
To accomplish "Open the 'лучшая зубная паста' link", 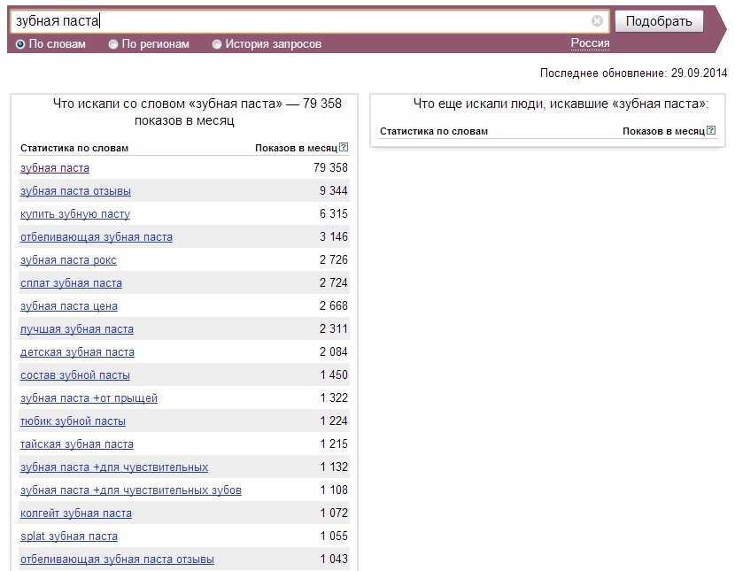I will point(77,328).
